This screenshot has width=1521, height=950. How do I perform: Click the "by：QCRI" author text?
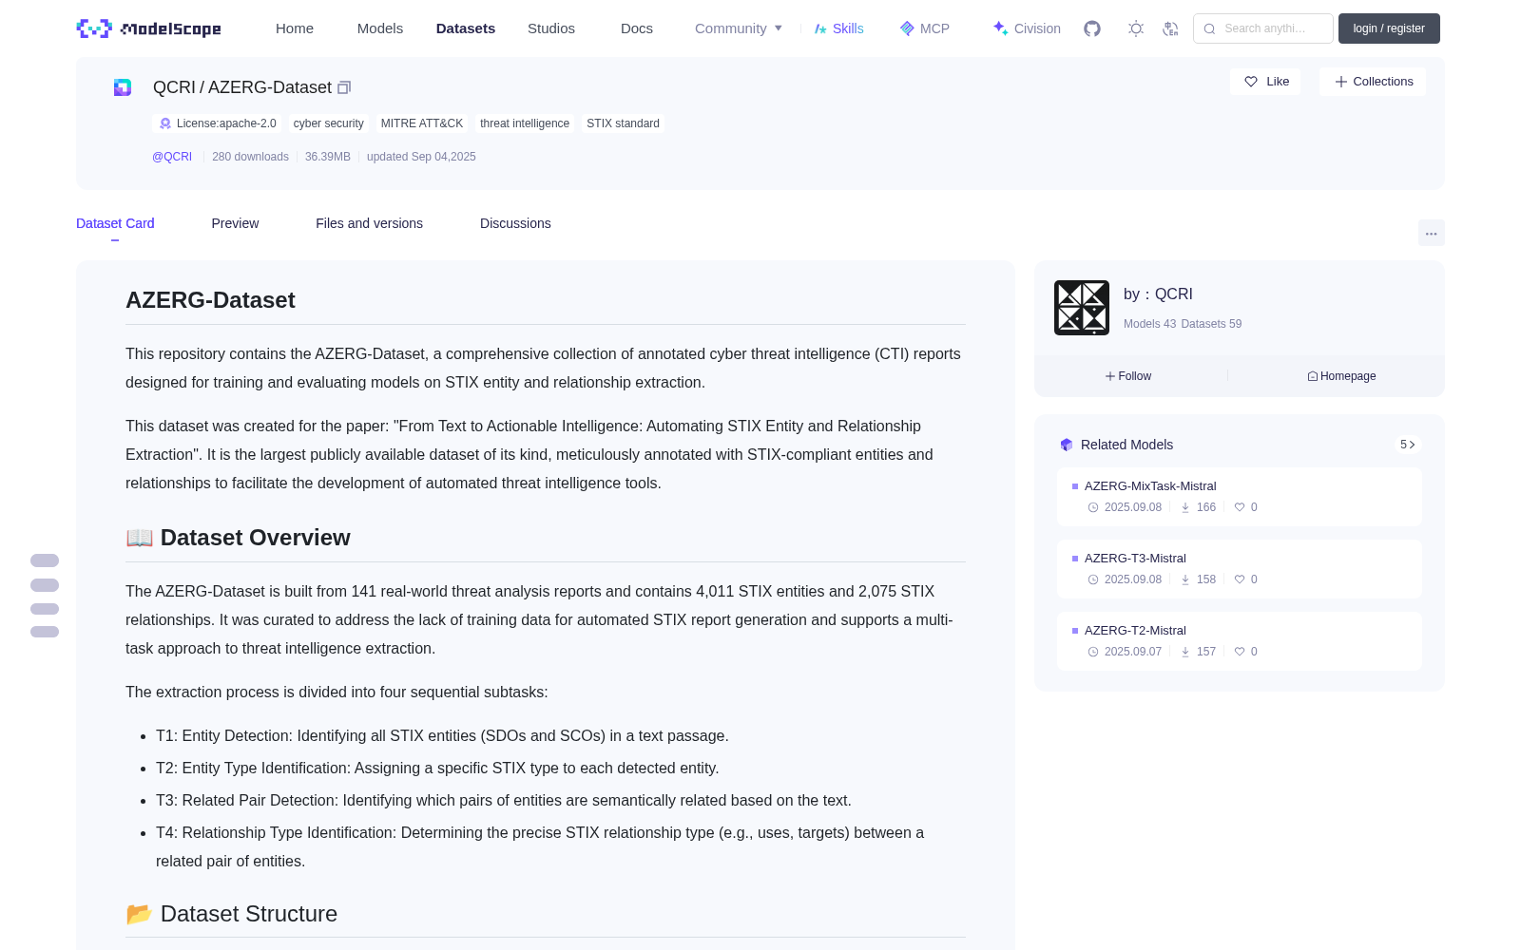coord(1158,294)
